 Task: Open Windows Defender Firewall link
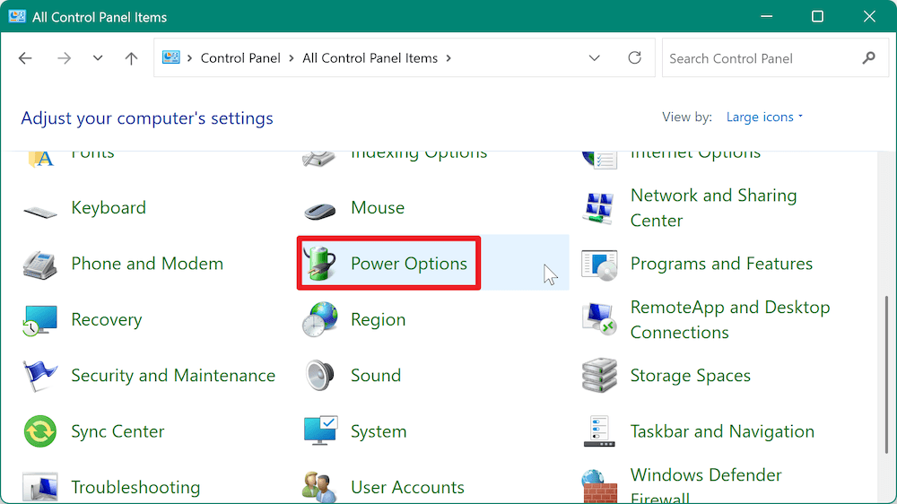click(706, 485)
